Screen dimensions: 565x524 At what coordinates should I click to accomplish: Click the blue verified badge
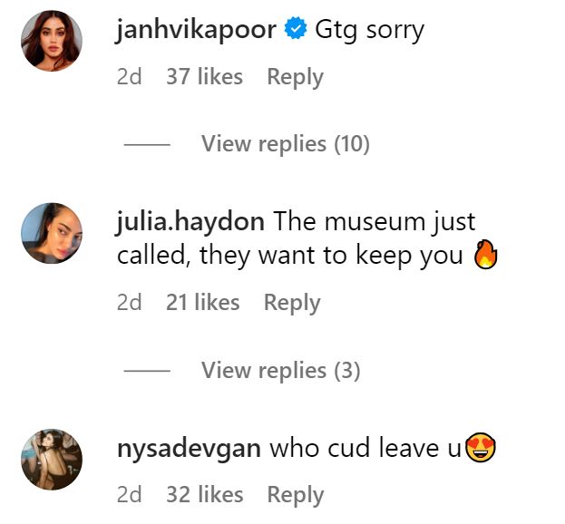tap(296, 28)
